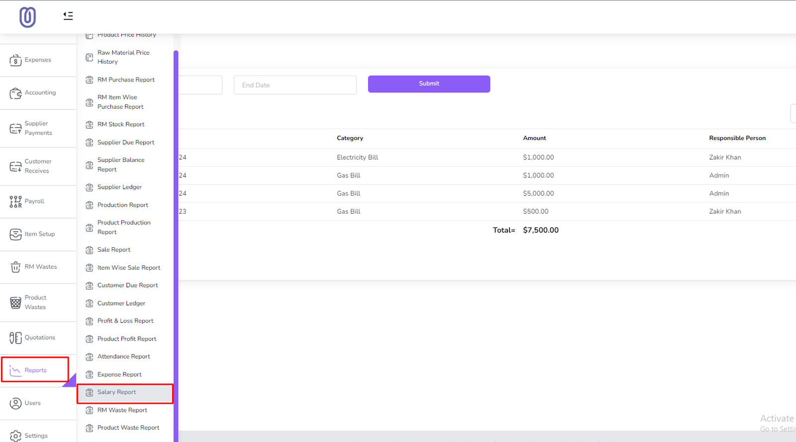Click the Users profile icon
The image size is (796, 442).
(x=15, y=403)
